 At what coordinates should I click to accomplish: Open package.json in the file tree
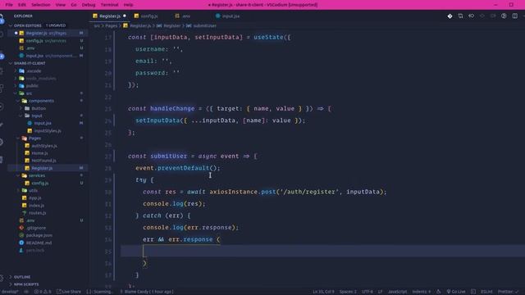tap(39, 235)
